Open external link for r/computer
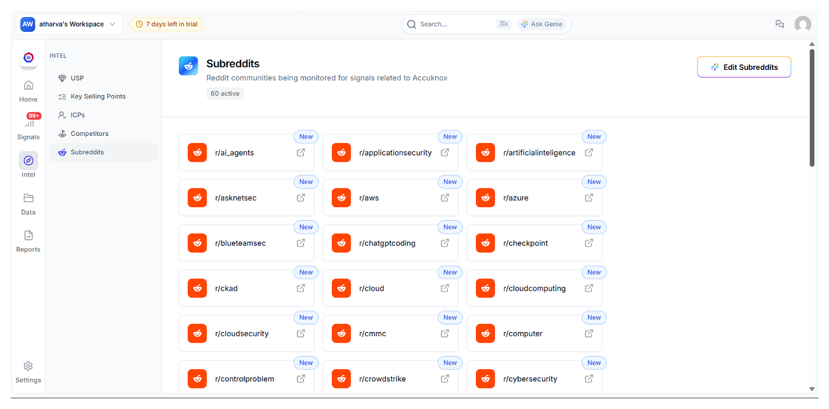Screen dimensions: 829x409 click(x=589, y=333)
